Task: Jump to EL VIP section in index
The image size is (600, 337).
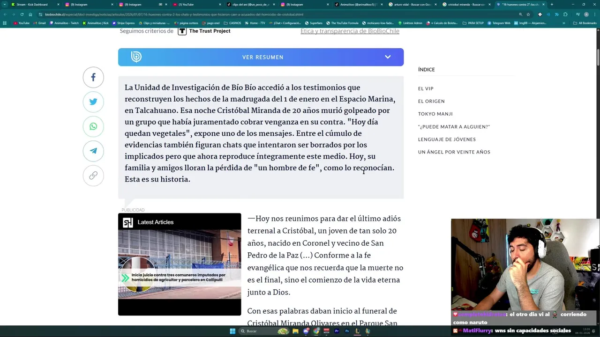Action: point(426,88)
